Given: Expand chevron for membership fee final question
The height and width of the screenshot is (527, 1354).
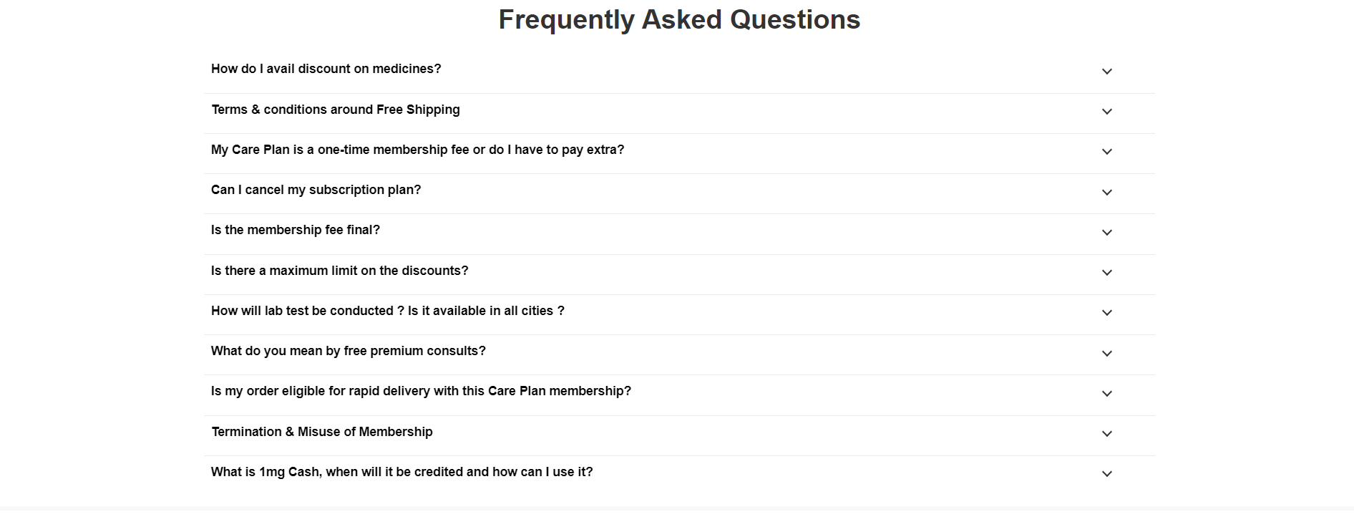Looking at the screenshot, I should [1106, 233].
